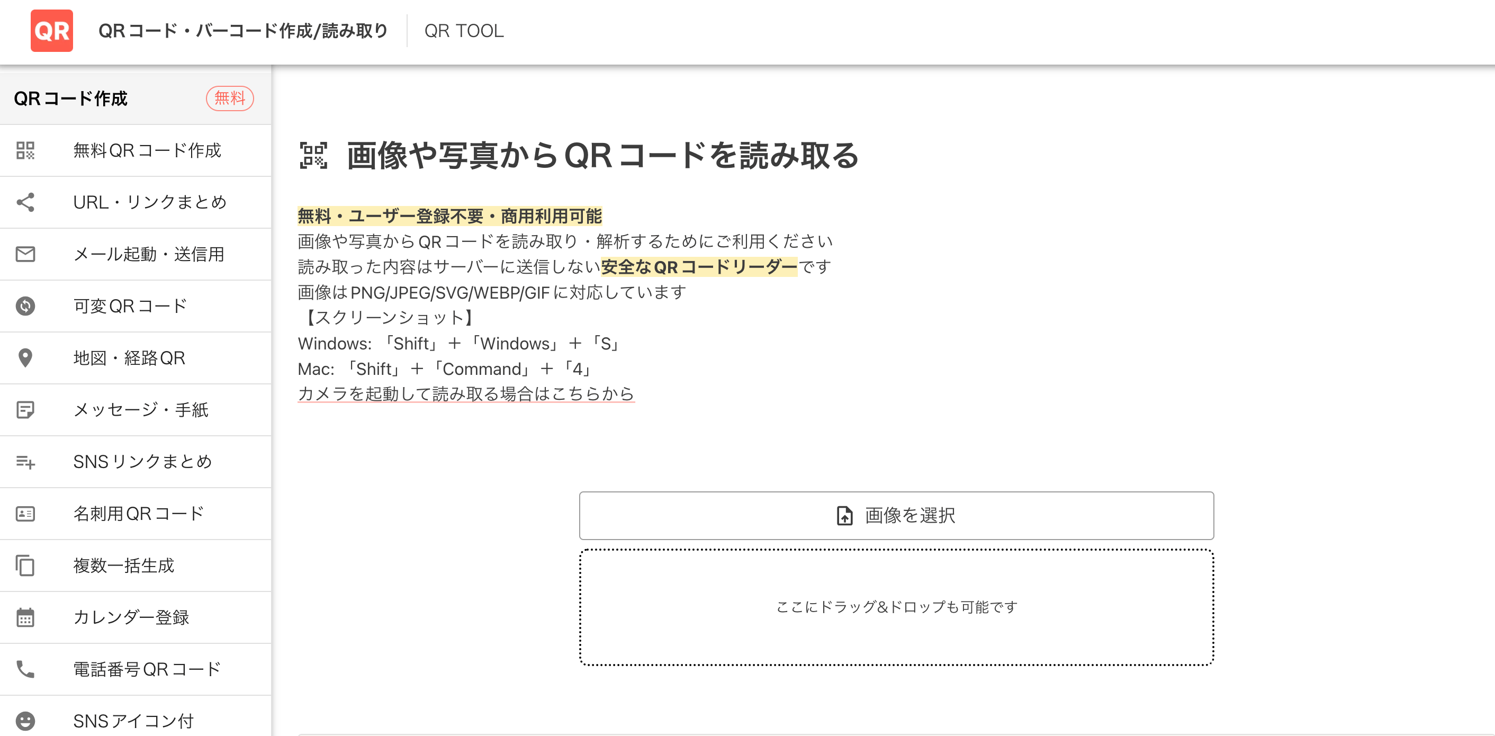The height and width of the screenshot is (736, 1495).
Task: Click the contact card icon for 名刺用QRコード
Action: [26, 513]
